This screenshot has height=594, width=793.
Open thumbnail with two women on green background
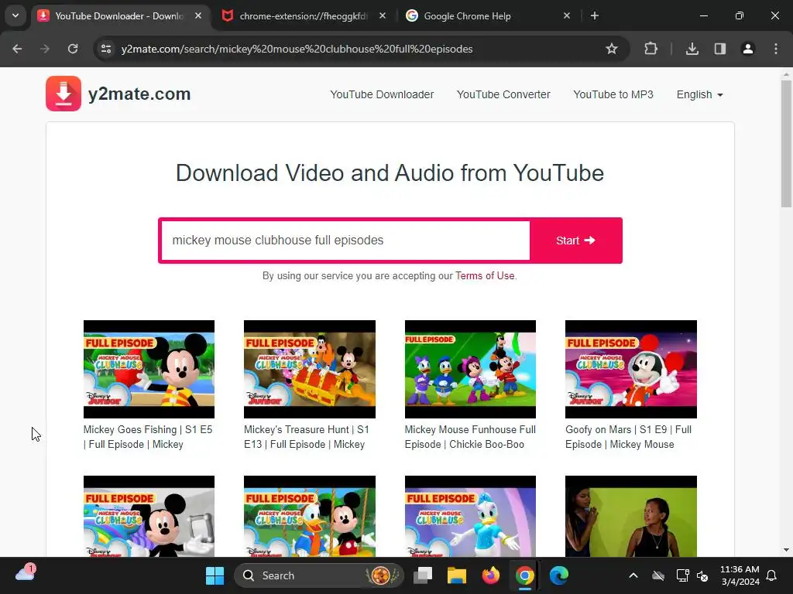click(630, 516)
